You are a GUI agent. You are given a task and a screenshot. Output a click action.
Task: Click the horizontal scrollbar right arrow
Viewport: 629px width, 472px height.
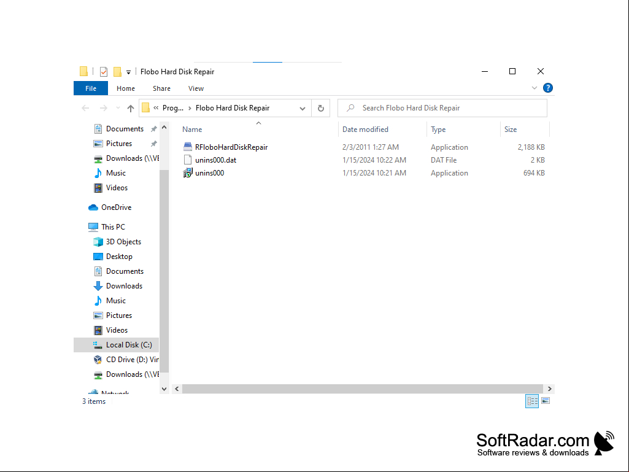[x=550, y=389]
